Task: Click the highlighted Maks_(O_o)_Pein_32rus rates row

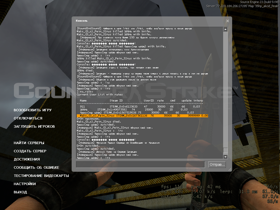Action: 142,116
